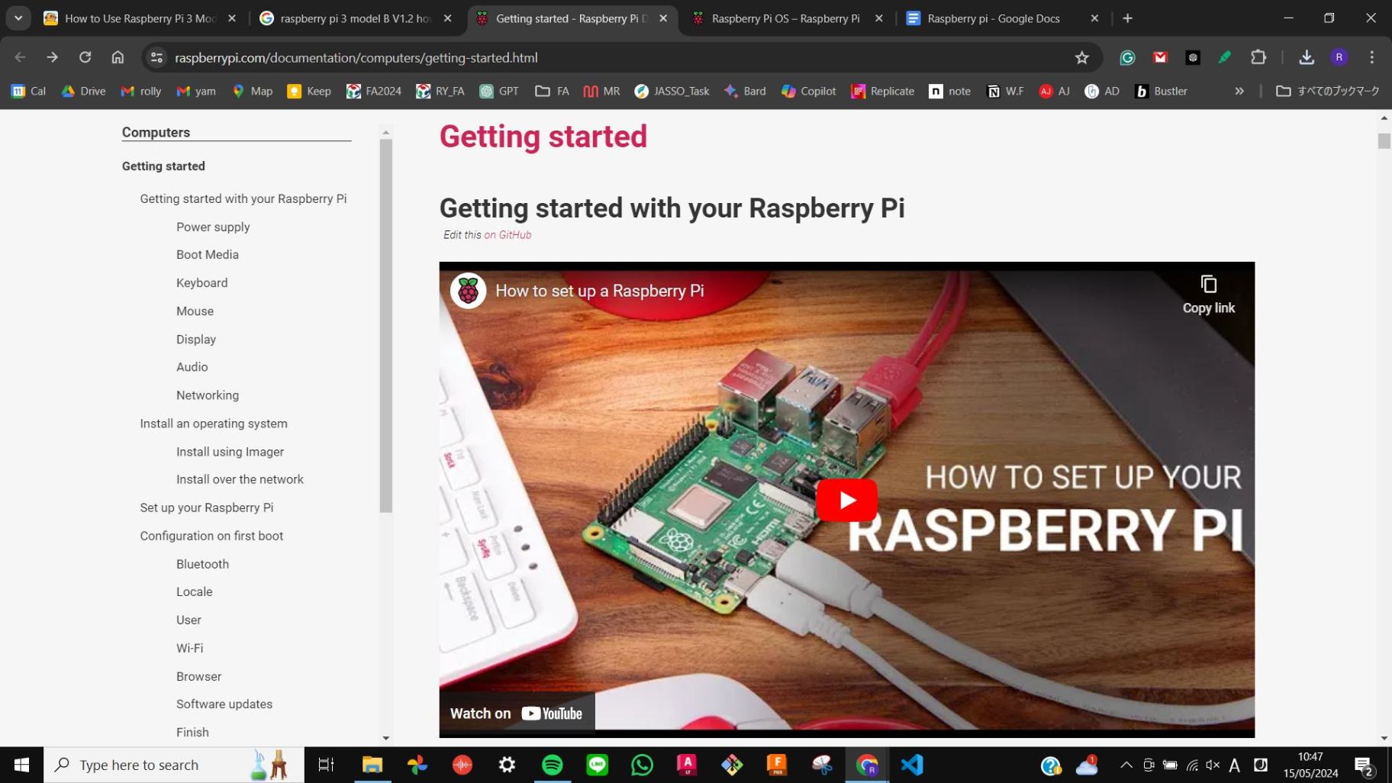This screenshot has width=1392, height=783.
Task: Play the YouTube video
Action: [x=846, y=500]
